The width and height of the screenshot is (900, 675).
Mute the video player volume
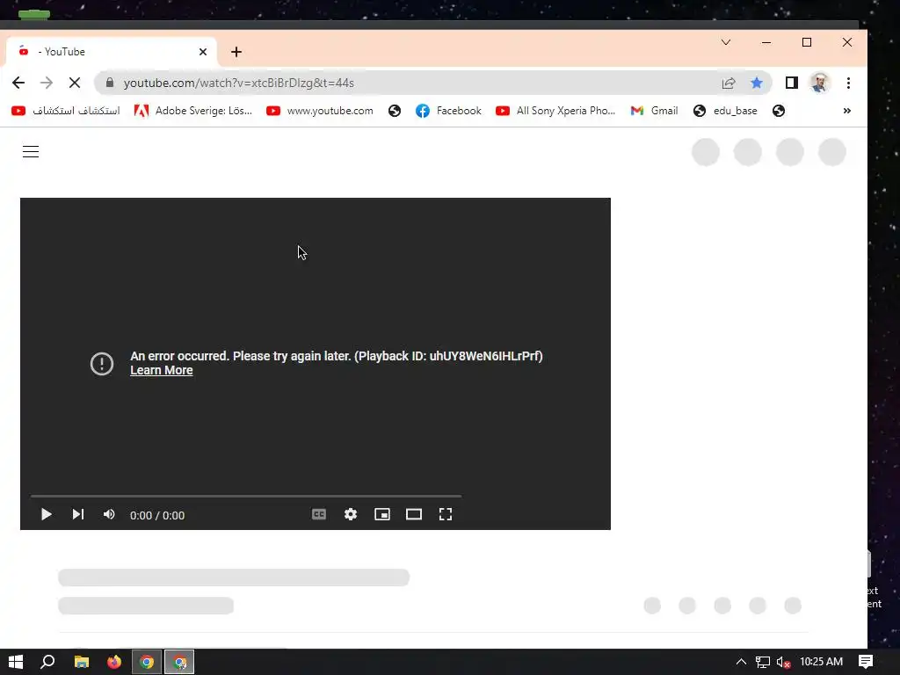click(109, 514)
